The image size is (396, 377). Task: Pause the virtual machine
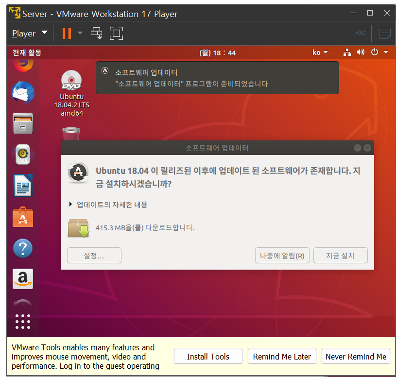click(x=67, y=34)
